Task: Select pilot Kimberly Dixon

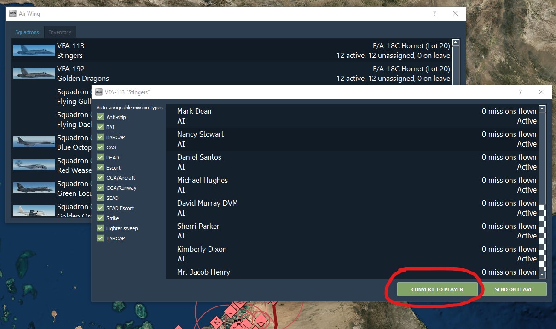Action: (x=352, y=254)
